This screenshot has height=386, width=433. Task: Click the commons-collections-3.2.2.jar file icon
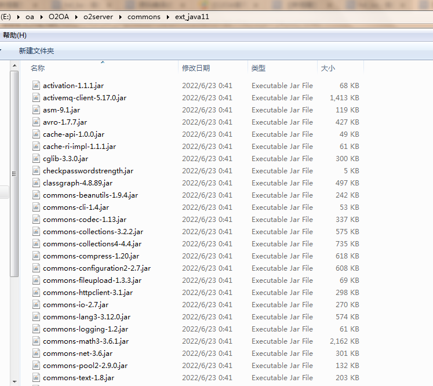point(36,232)
